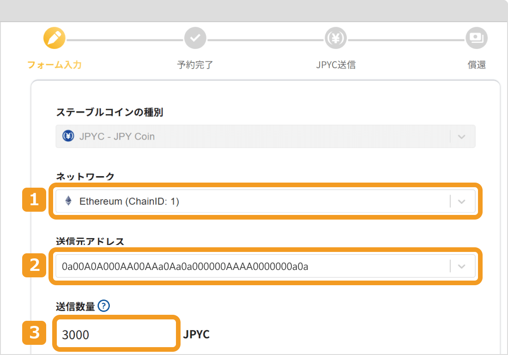This screenshot has height=355, width=508.
Task: Click the orange badge numbered 1
Action: point(34,201)
